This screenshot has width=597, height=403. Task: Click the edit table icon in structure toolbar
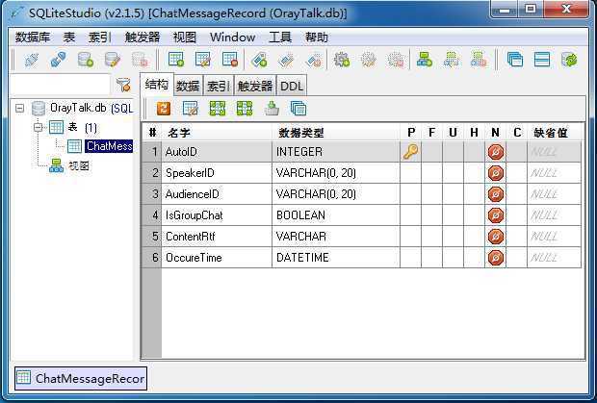190,109
